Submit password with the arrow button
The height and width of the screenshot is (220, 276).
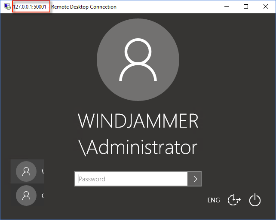tap(194, 179)
